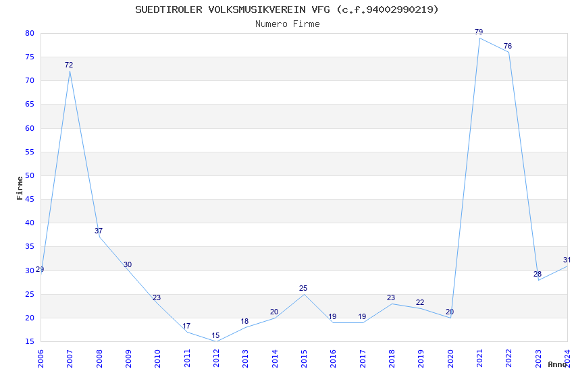
Task: Select the data label 28 for 2023
Action: click(x=538, y=274)
